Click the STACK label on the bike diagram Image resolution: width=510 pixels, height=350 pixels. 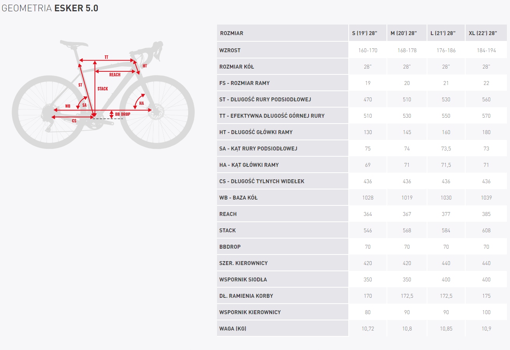pyautogui.click(x=103, y=89)
